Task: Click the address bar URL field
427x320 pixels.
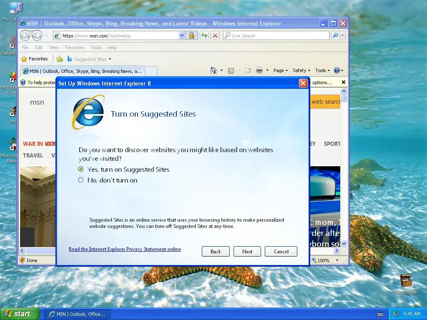Action: click(x=116, y=36)
